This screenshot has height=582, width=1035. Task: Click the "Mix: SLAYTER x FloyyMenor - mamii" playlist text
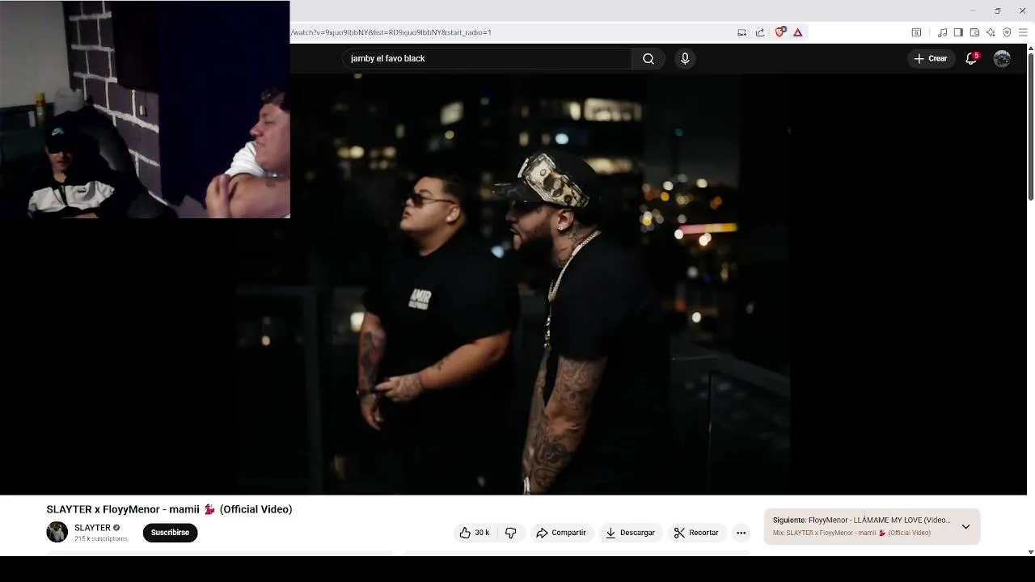[x=851, y=533]
